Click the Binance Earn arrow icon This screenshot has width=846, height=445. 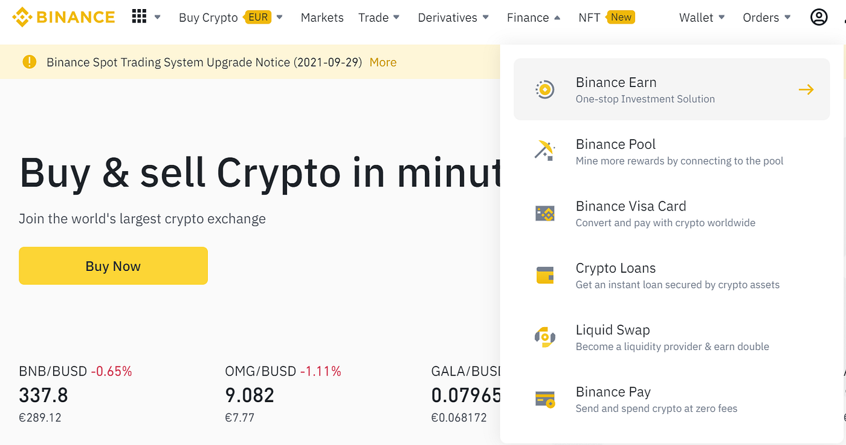[806, 89]
